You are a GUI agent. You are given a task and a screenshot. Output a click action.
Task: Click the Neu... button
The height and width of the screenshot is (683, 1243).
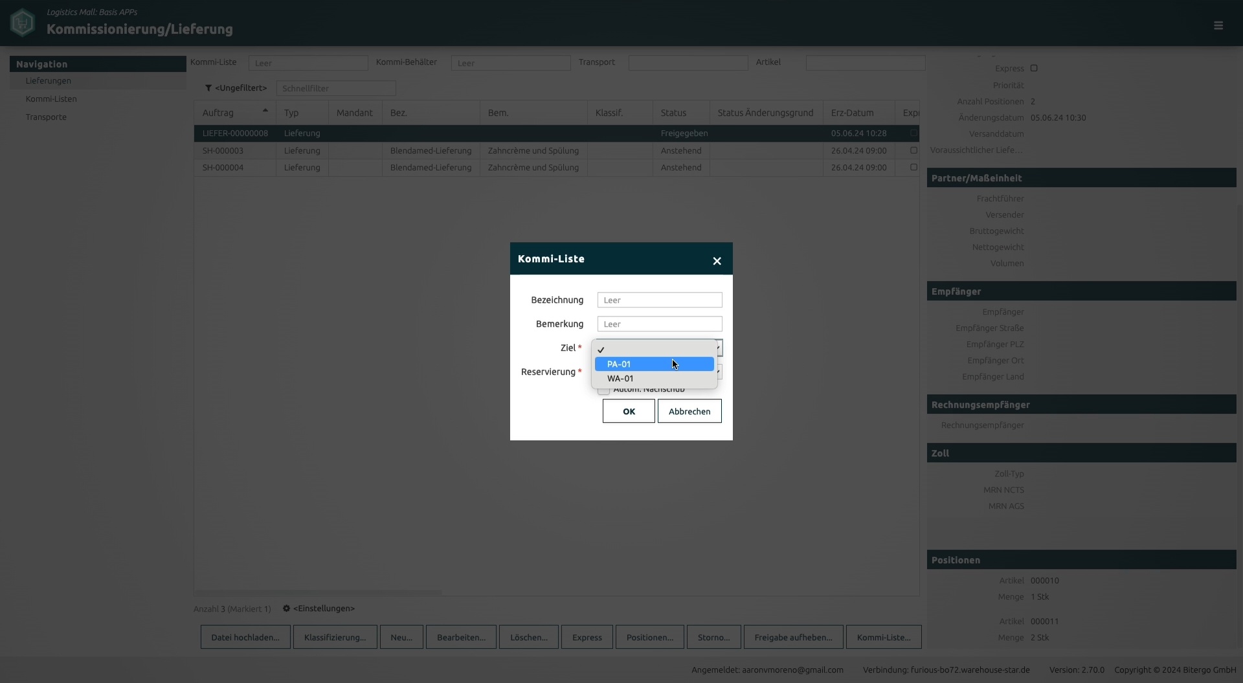tap(401, 637)
